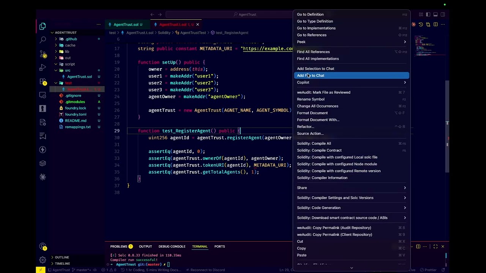Viewport: 486px width, 273px height.
Task: Open the Copilot submenu
Action: 352,82
